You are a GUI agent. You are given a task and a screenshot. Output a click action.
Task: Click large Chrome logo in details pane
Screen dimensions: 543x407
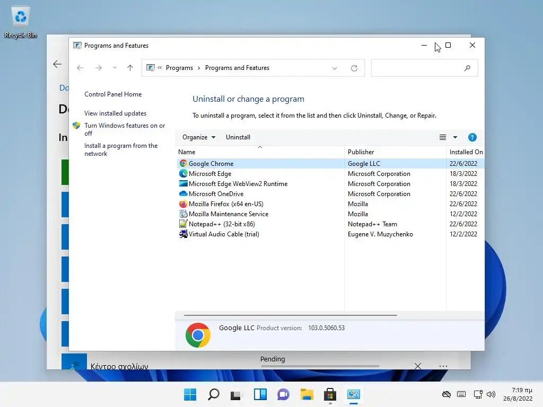(198, 335)
